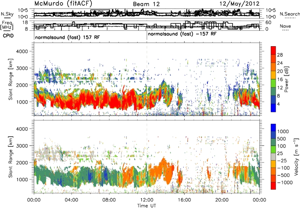
Task: Click the 'N.Sky' label
Action: tap(7, 14)
